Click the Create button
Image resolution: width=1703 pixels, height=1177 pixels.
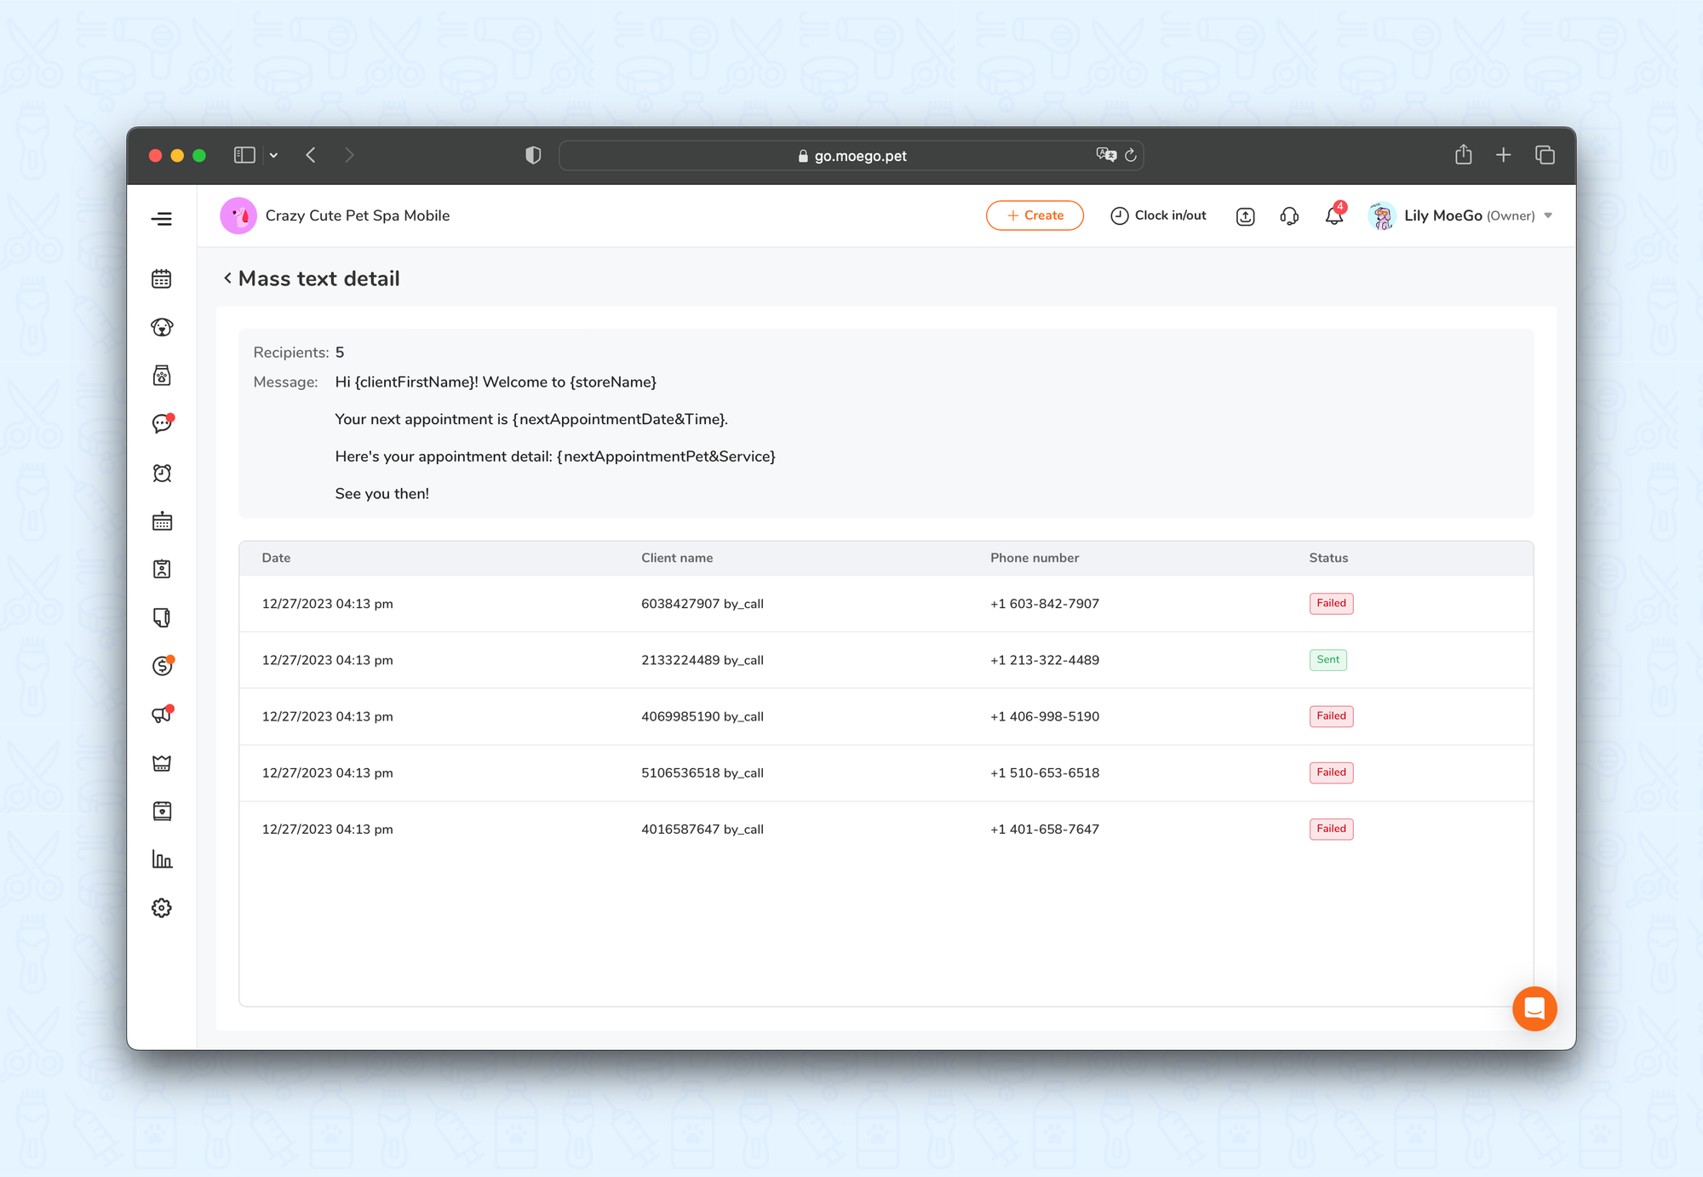pos(1035,215)
